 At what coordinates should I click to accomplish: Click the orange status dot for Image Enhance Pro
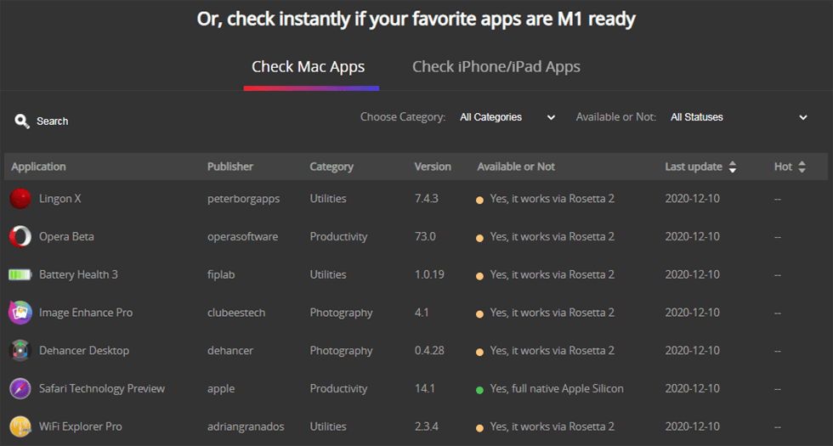click(x=479, y=314)
